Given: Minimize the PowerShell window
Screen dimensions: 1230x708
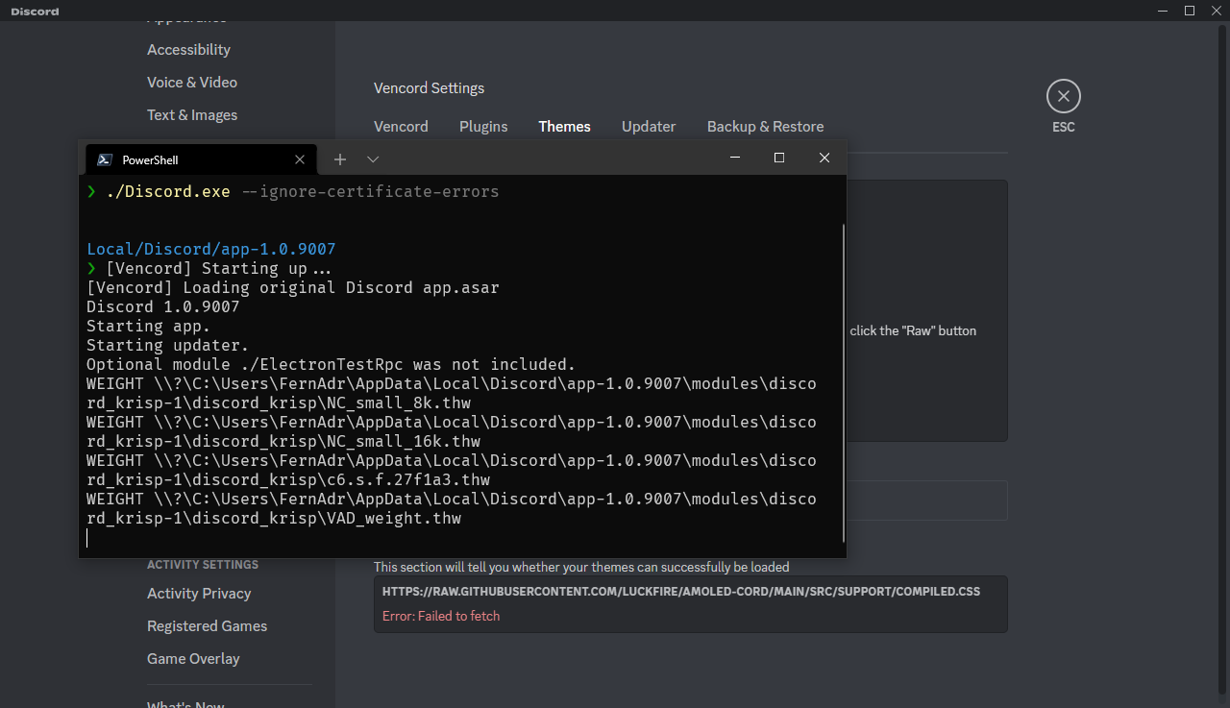Looking at the screenshot, I should 735,158.
